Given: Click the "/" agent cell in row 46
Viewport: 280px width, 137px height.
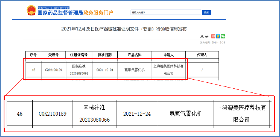Looking at the screenshot, I should [202, 70].
